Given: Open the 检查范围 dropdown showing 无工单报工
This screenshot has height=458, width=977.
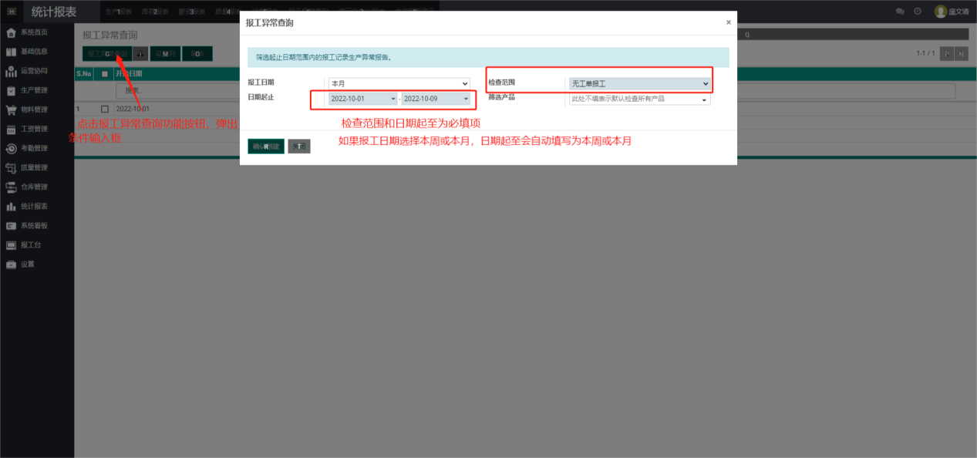Looking at the screenshot, I should tap(639, 83).
